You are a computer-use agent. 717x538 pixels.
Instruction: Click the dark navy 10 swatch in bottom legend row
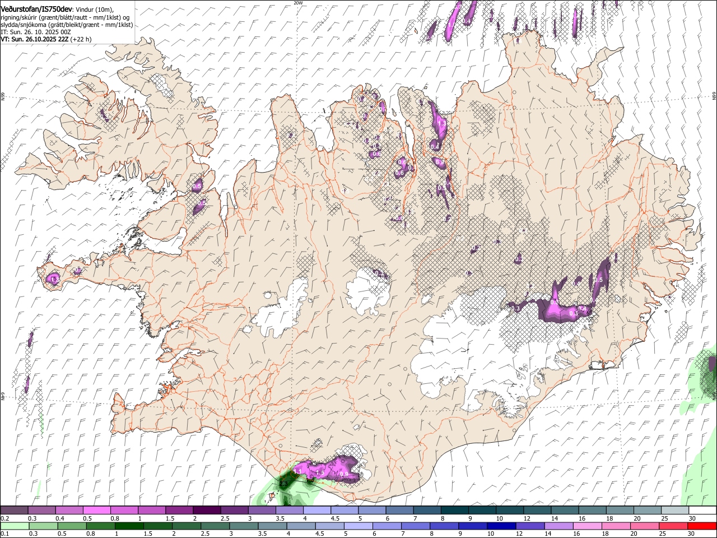pyautogui.click(x=501, y=526)
